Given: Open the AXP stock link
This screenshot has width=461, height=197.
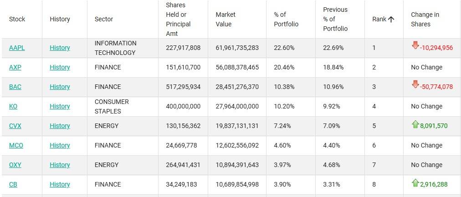Looking at the screenshot, I should click(x=15, y=67).
